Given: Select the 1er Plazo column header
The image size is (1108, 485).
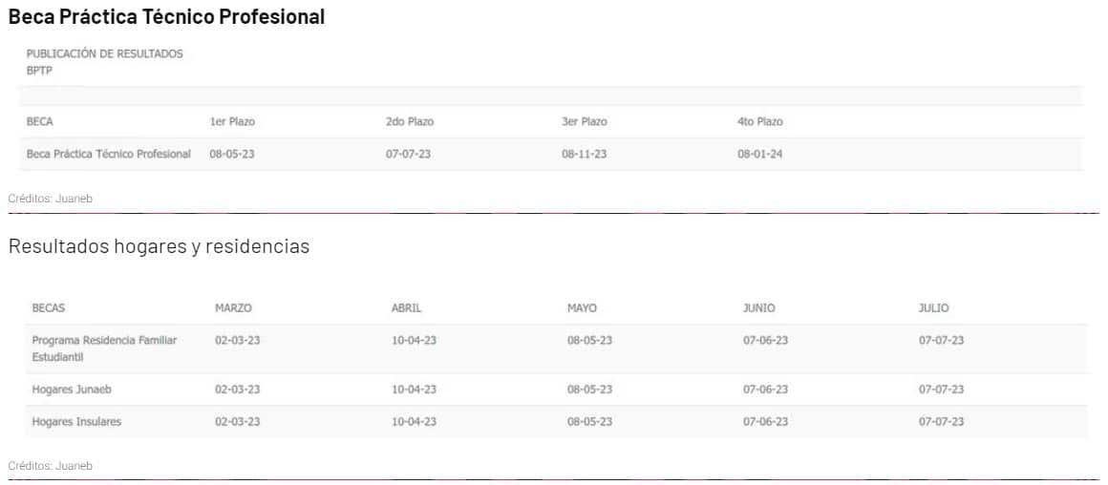Looking at the screenshot, I should pyautogui.click(x=232, y=121).
